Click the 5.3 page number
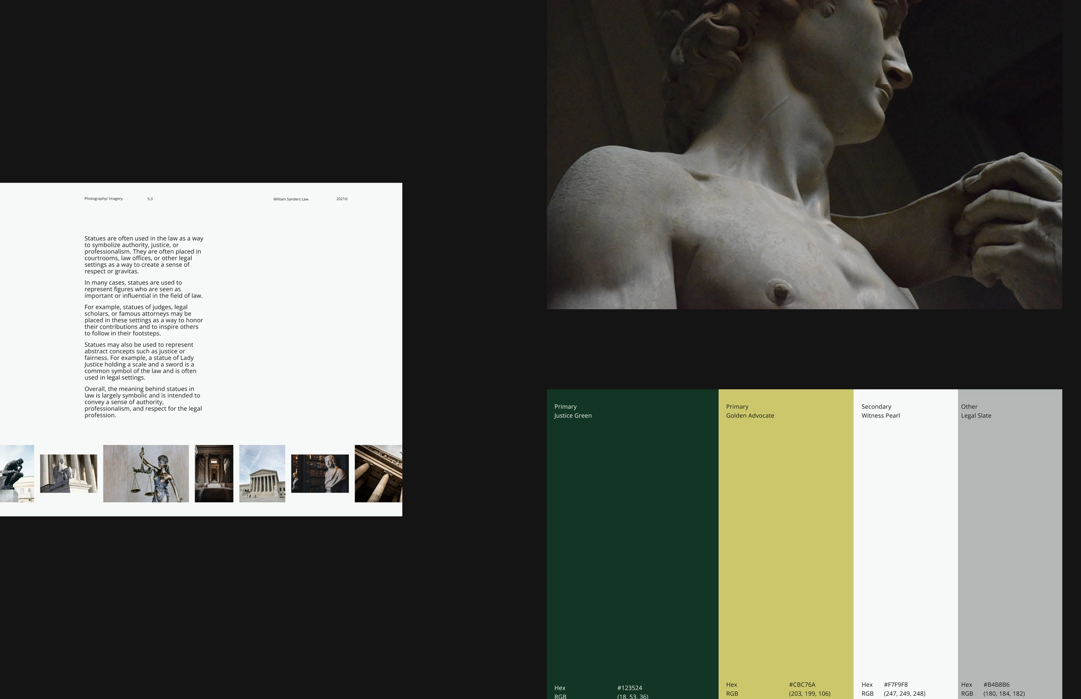Image resolution: width=1081 pixels, height=699 pixels. click(x=150, y=199)
